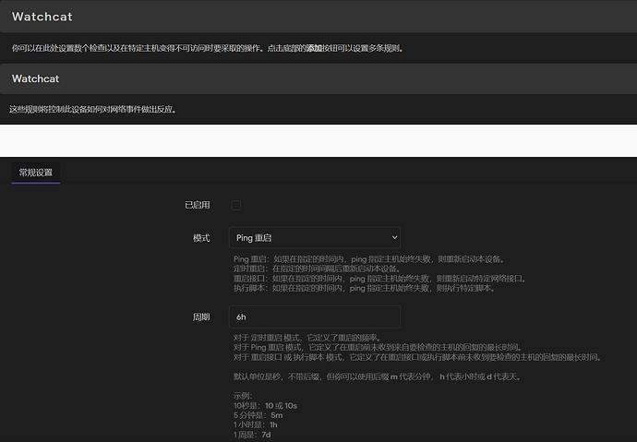Viewport: 637px width, 442px height.
Task: Select the line starting 对于 重启接口 或 执行脚本 模式
Action: (417, 357)
